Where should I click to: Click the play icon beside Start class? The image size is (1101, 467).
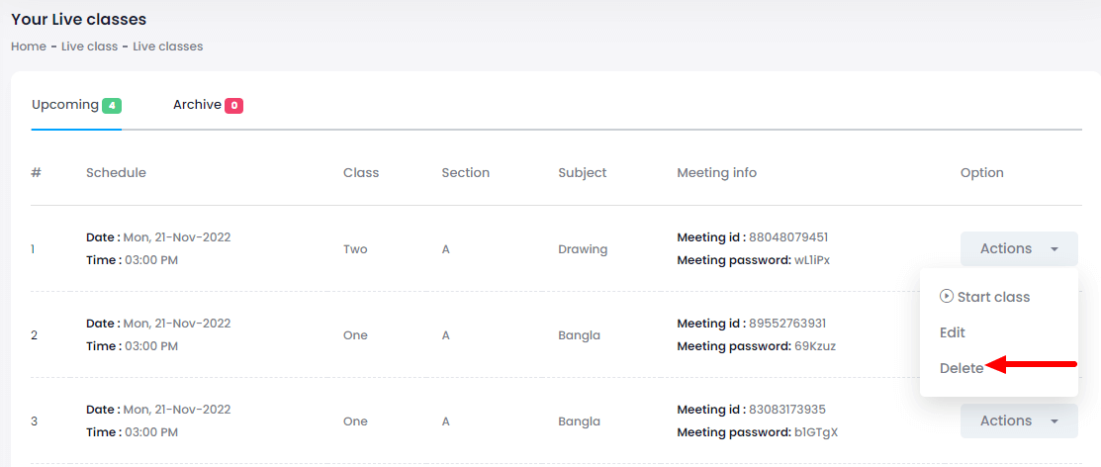click(x=947, y=297)
